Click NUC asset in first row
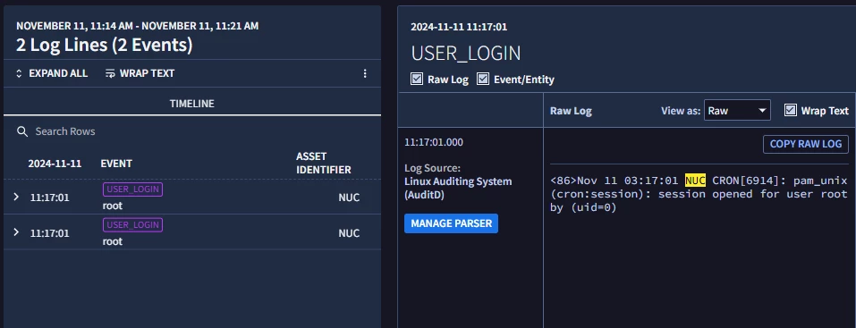 [349, 198]
